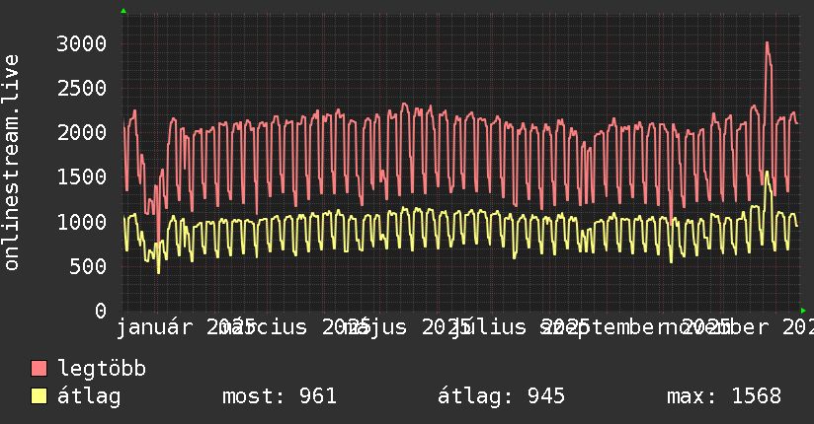Click the yellow átlag color swatch
This screenshot has width=814, height=424.
pos(39,396)
